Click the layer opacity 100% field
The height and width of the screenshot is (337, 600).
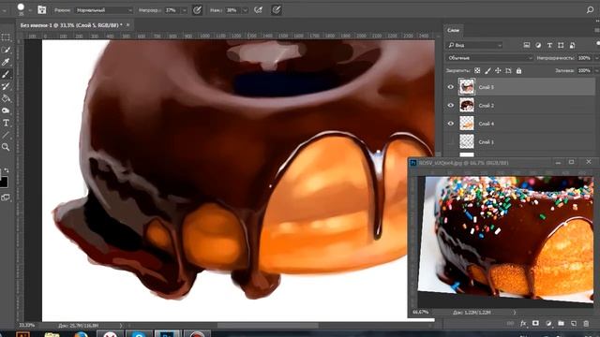tap(584, 58)
